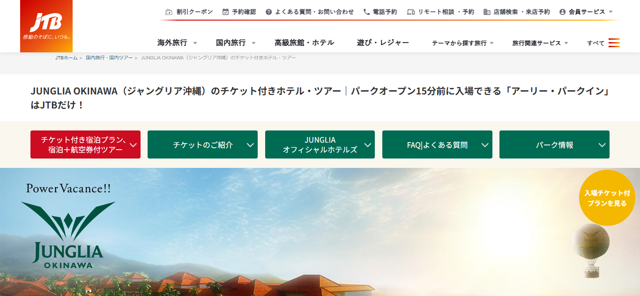Expand the 国内旅行 dropdown arrow

click(x=253, y=43)
